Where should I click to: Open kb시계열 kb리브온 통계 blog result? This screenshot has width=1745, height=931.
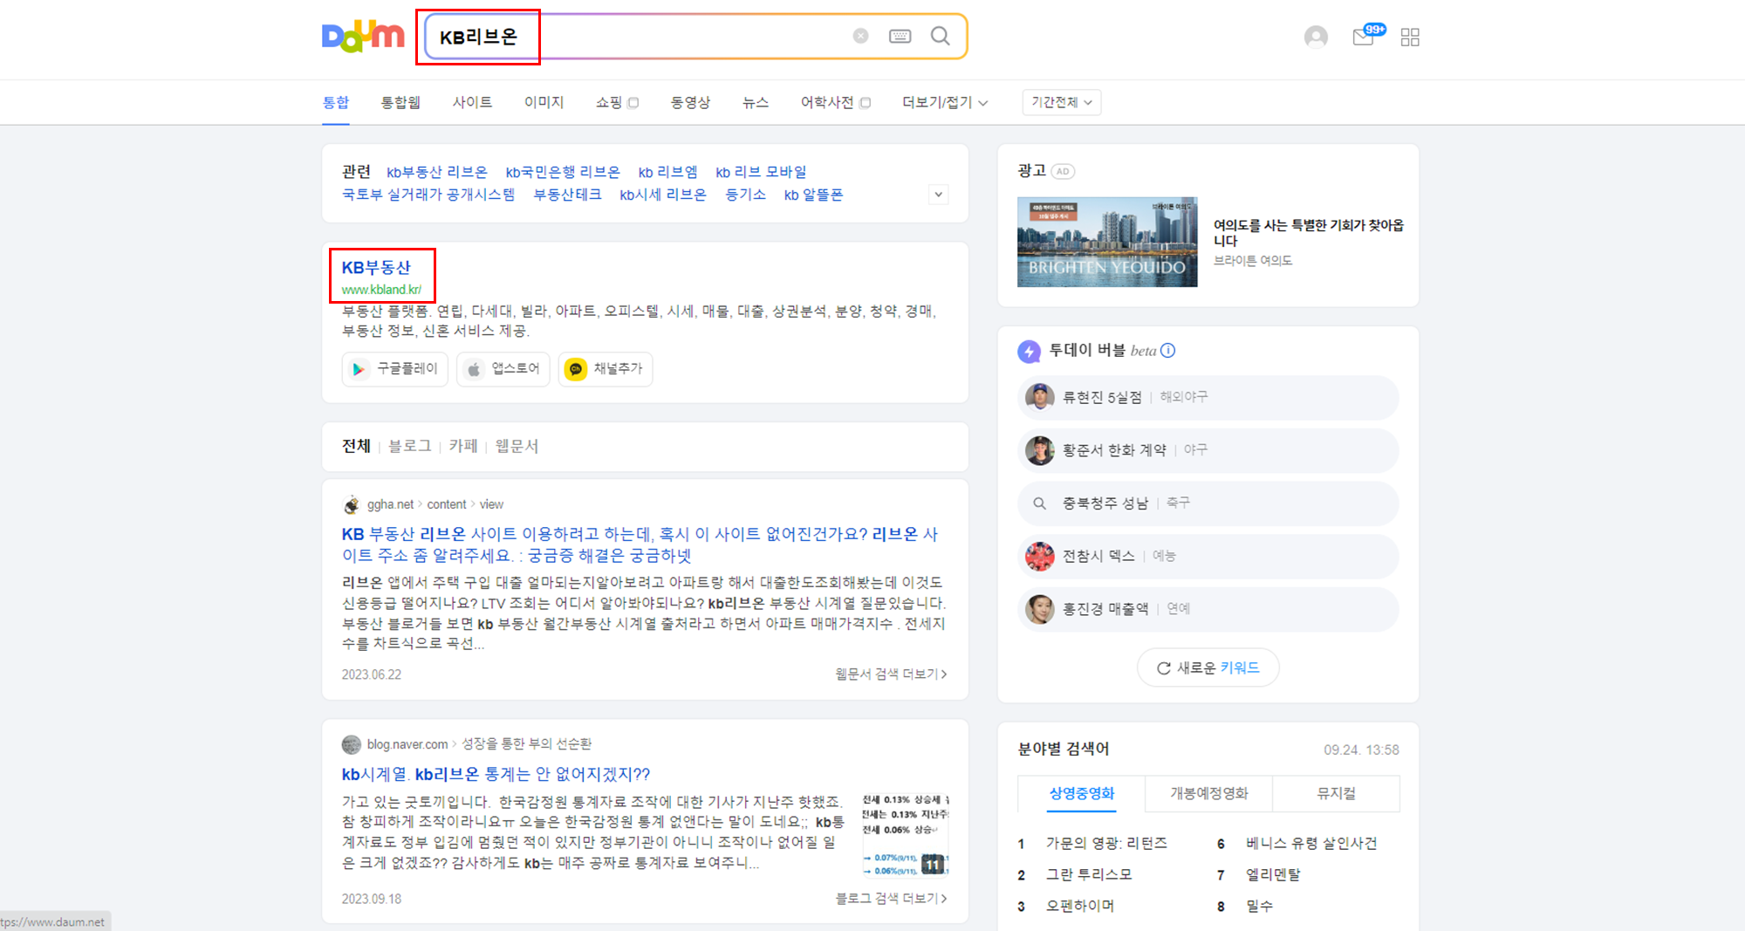[x=496, y=774]
